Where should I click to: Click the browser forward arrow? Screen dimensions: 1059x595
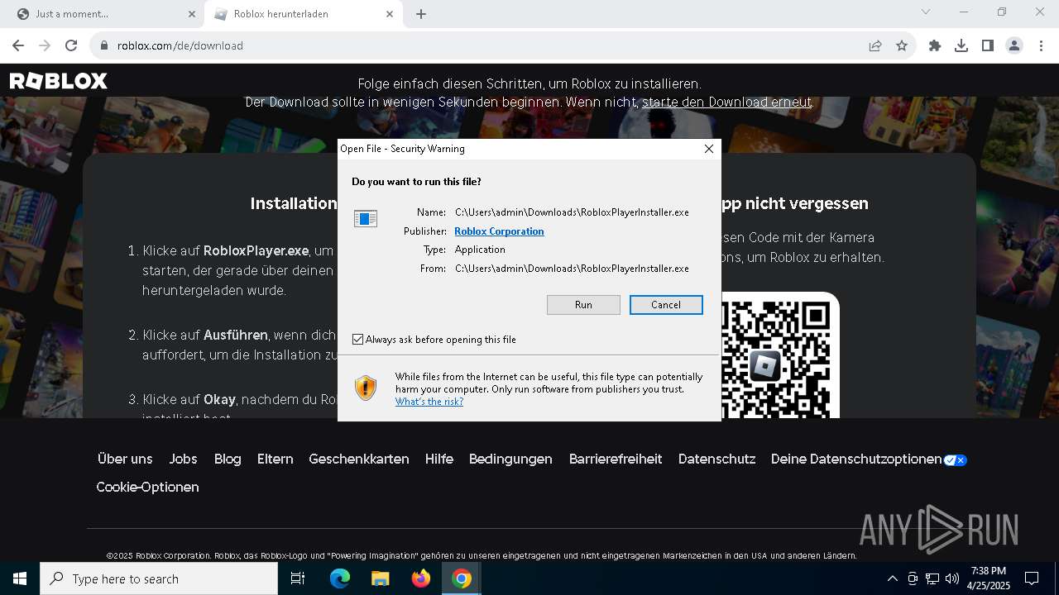point(45,45)
